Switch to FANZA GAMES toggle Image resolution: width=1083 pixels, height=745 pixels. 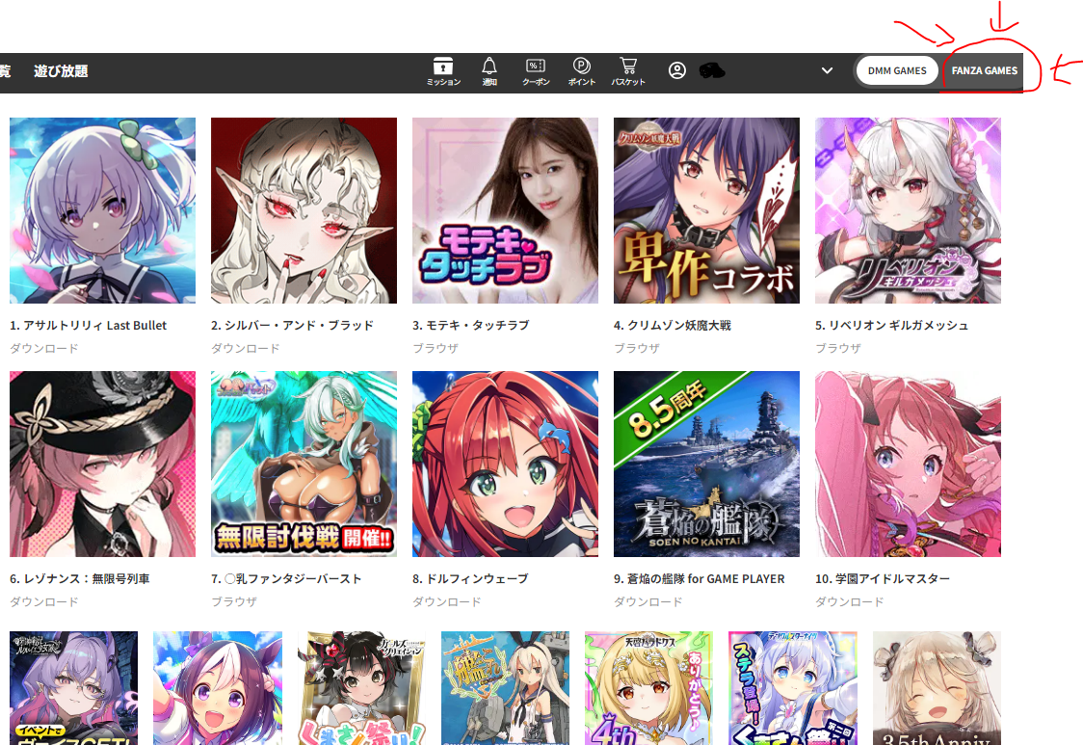(x=984, y=70)
